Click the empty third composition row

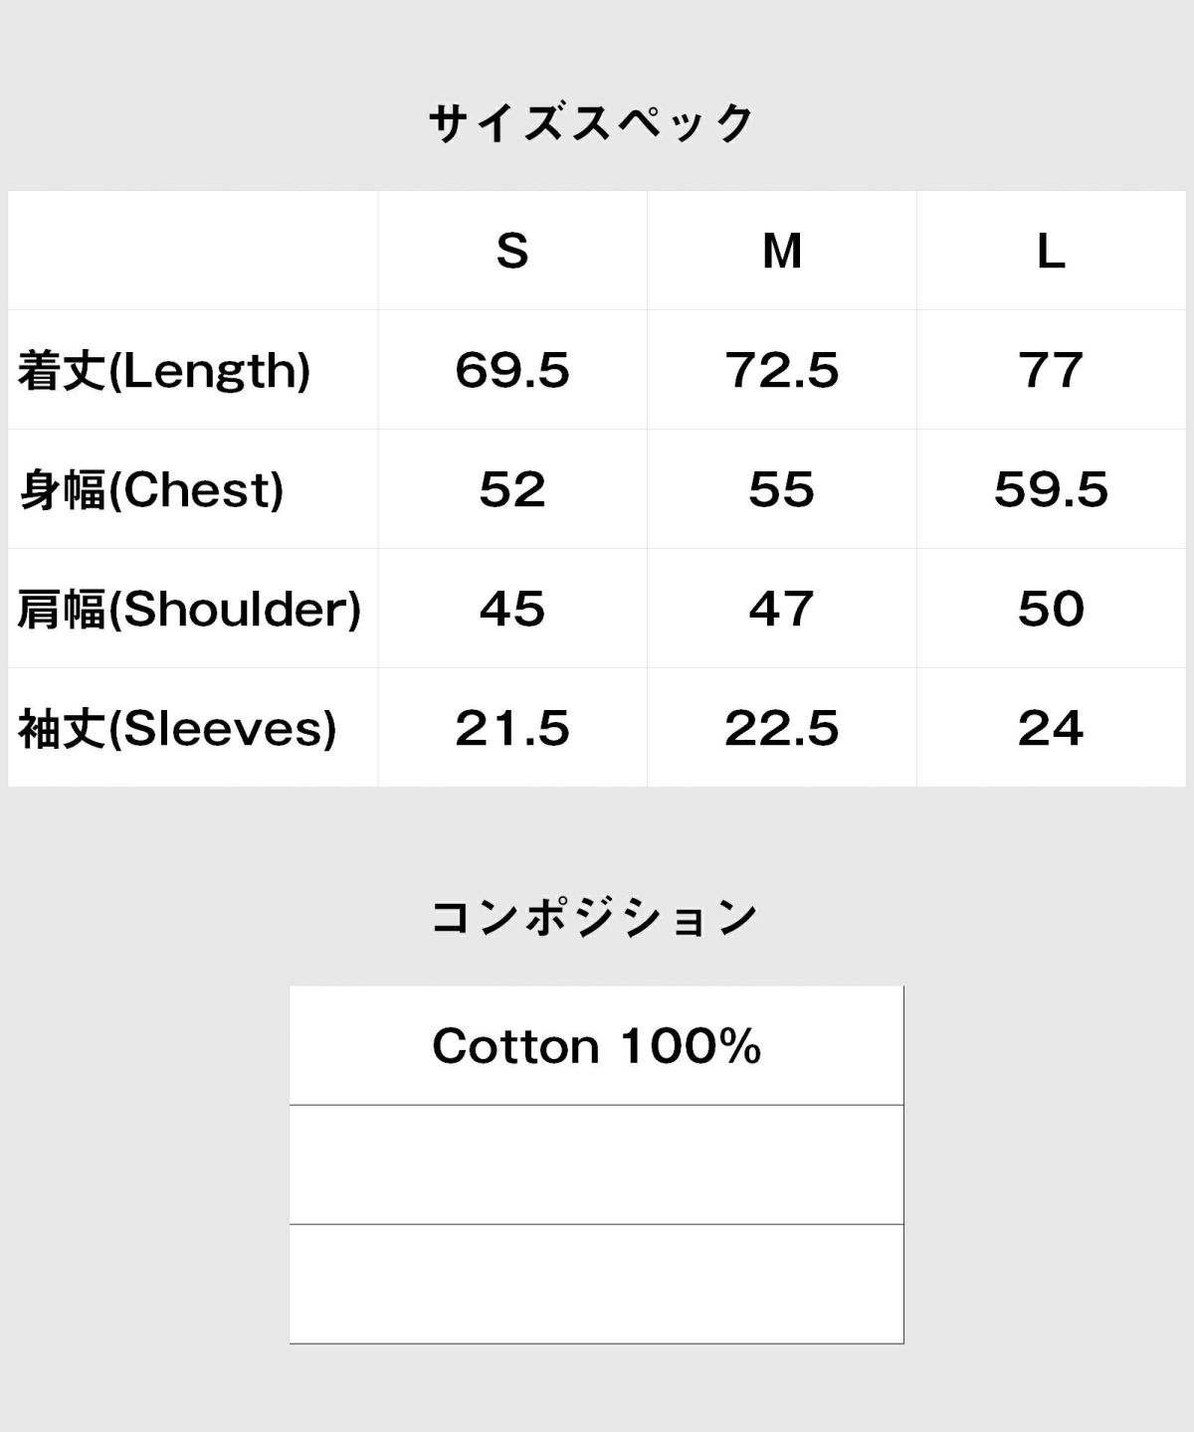click(x=596, y=1284)
